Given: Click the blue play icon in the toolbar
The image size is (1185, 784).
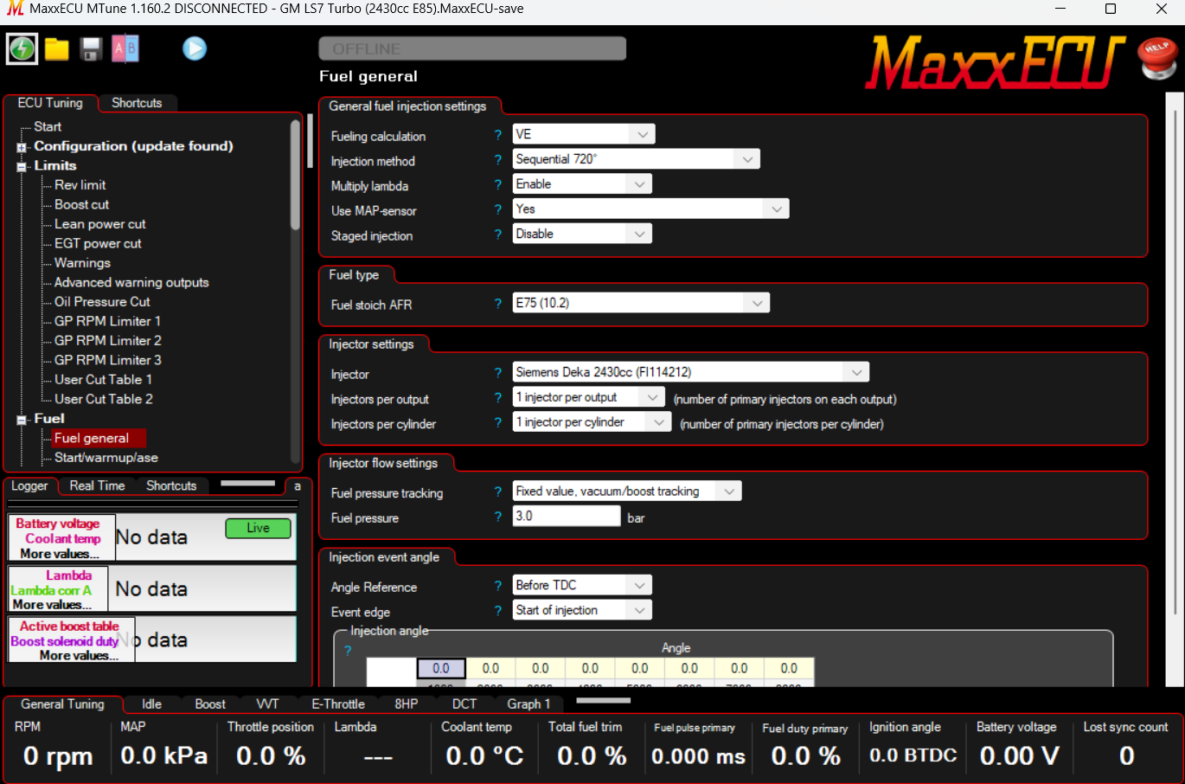Looking at the screenshot, I should pyautogui.click(x=195, y=48).
